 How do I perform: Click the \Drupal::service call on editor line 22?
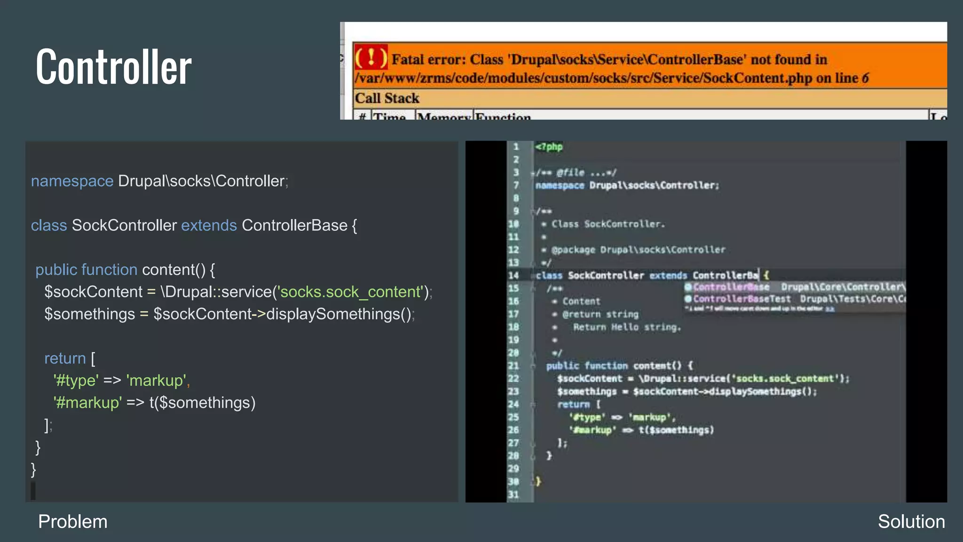tap(743, 379)
